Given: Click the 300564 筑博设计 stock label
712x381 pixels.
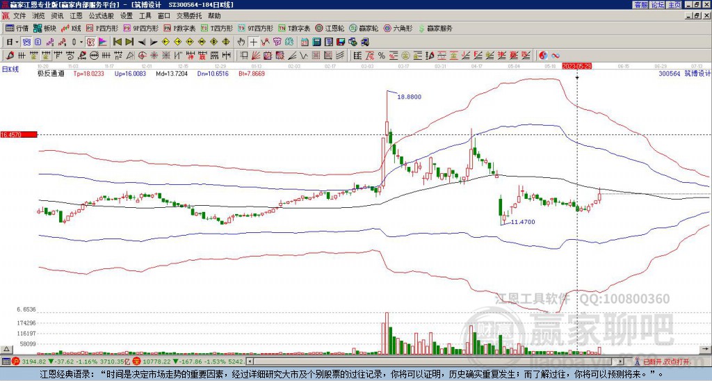Looking at the screenshot, I should pos(684,73).
